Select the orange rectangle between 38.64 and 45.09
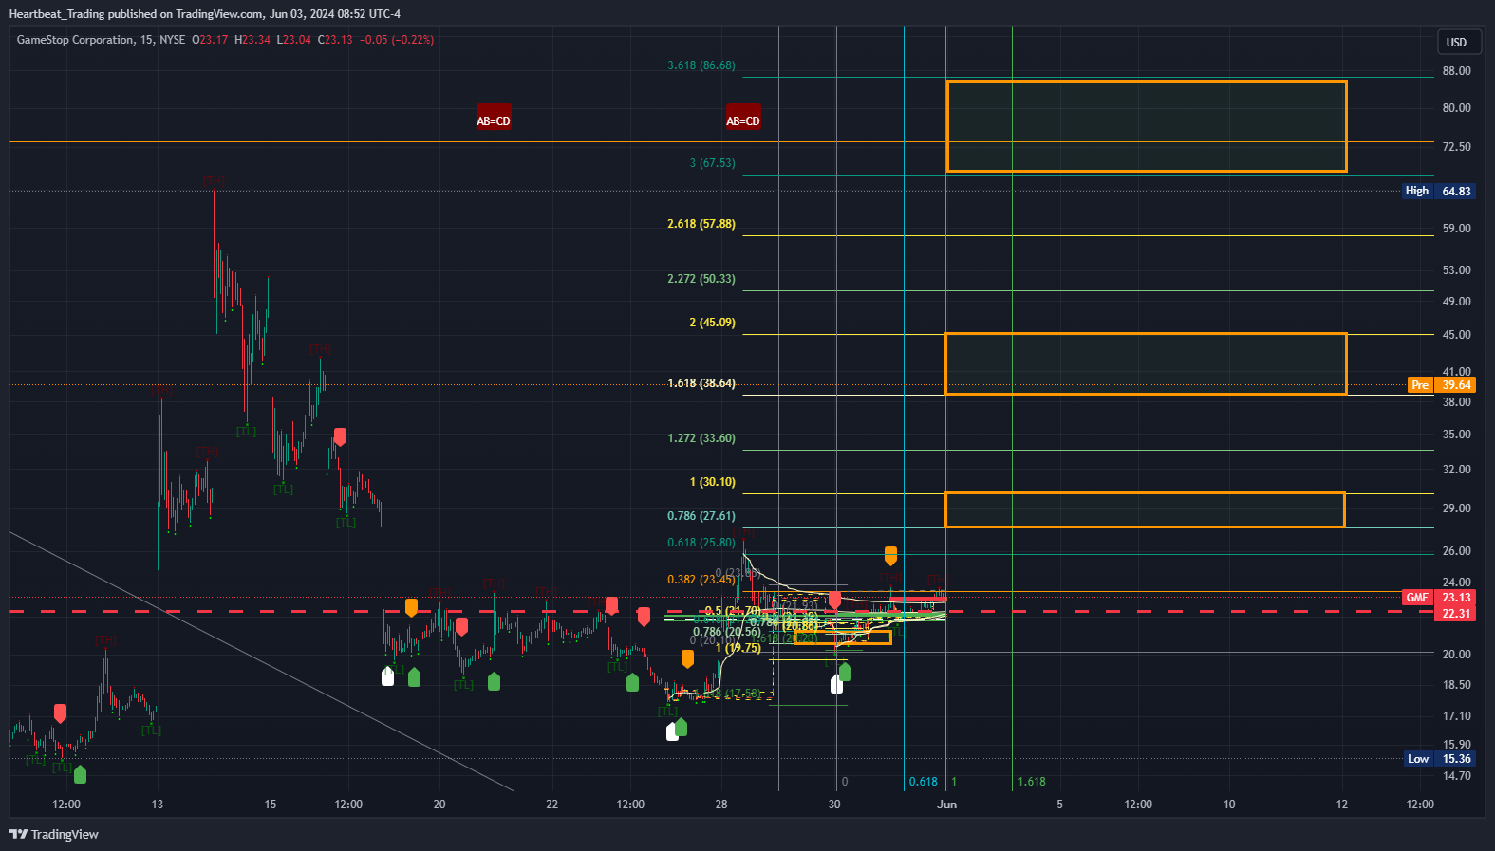 click(x=1146, y=363)
